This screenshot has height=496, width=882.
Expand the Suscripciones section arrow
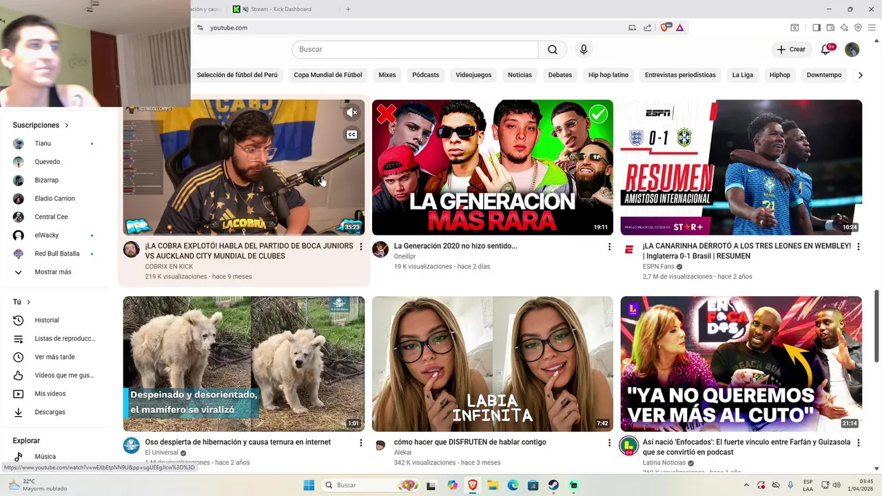click(67, 125)
